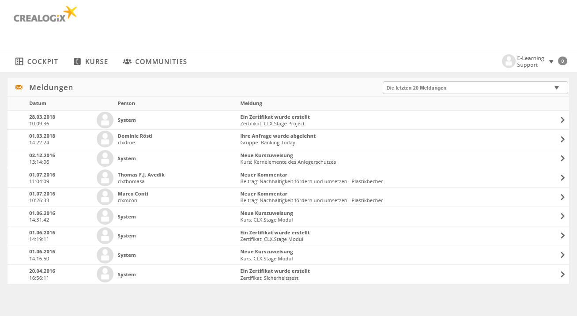Click the notification counter badge showing 0
This screenshot has height=316, width=577.
click(562, 61)
